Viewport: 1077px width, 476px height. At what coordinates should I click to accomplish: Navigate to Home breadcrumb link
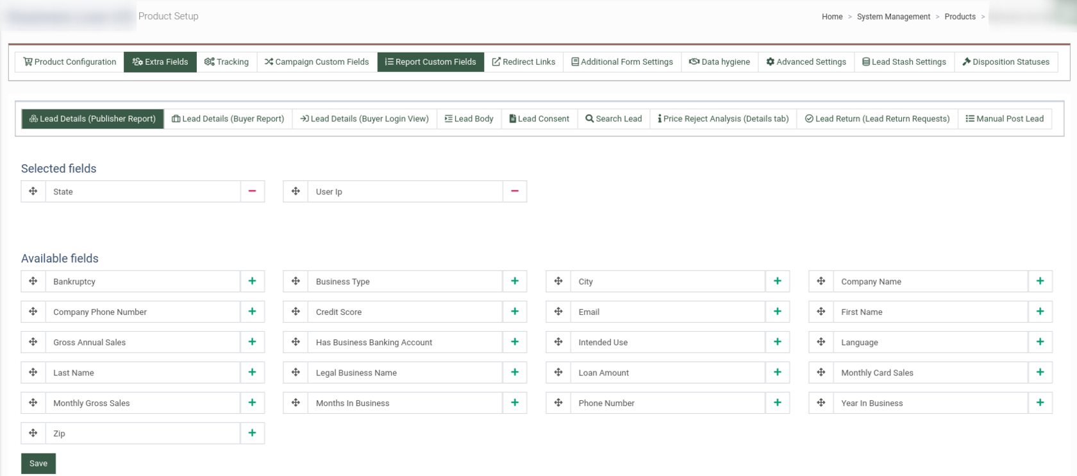832,17
